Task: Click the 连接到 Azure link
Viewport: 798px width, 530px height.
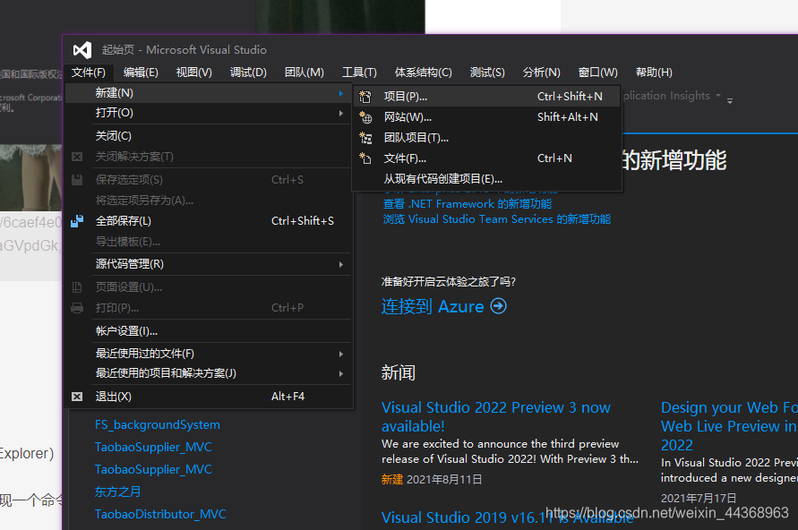Action: [x=433, y=306]
